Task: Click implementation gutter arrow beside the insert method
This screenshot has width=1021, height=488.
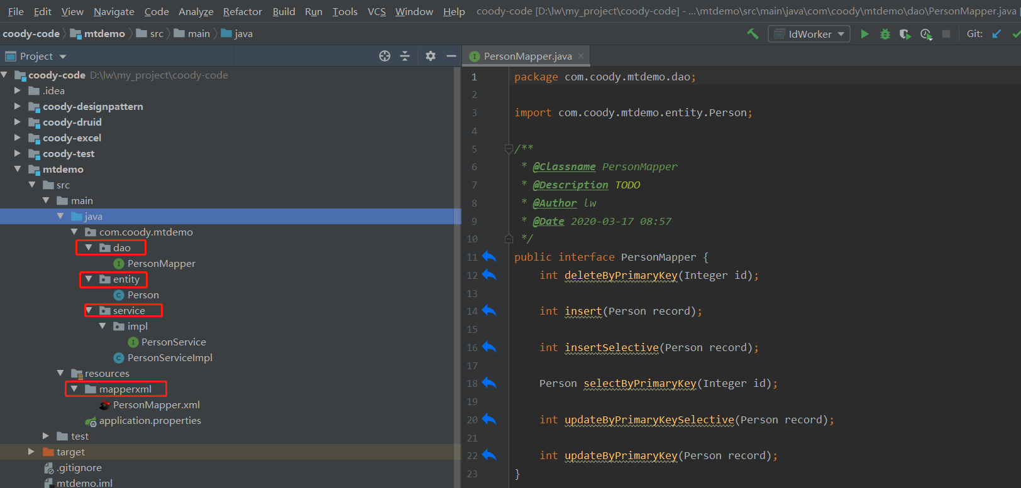Action: pos(489,311)
